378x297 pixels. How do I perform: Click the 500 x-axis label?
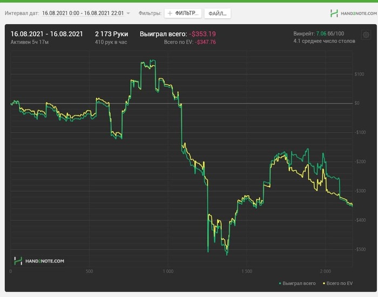click(x=89, y=272)
